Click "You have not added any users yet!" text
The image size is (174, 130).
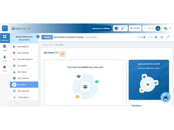click(x=85, y=67)
